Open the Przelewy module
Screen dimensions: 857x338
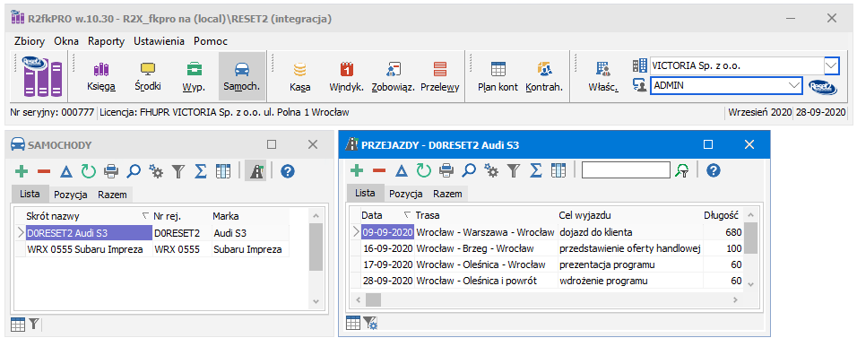[440, 76]
